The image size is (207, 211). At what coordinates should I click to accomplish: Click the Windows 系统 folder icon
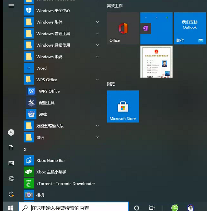29,57
